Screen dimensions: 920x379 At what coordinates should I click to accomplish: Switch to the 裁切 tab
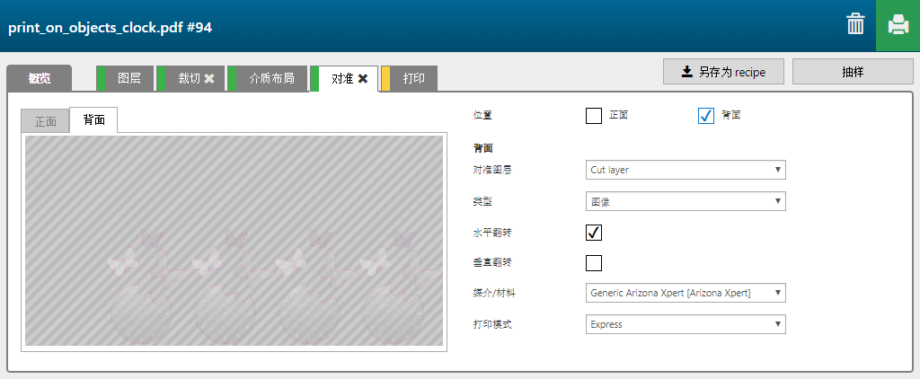coord(190,79)
